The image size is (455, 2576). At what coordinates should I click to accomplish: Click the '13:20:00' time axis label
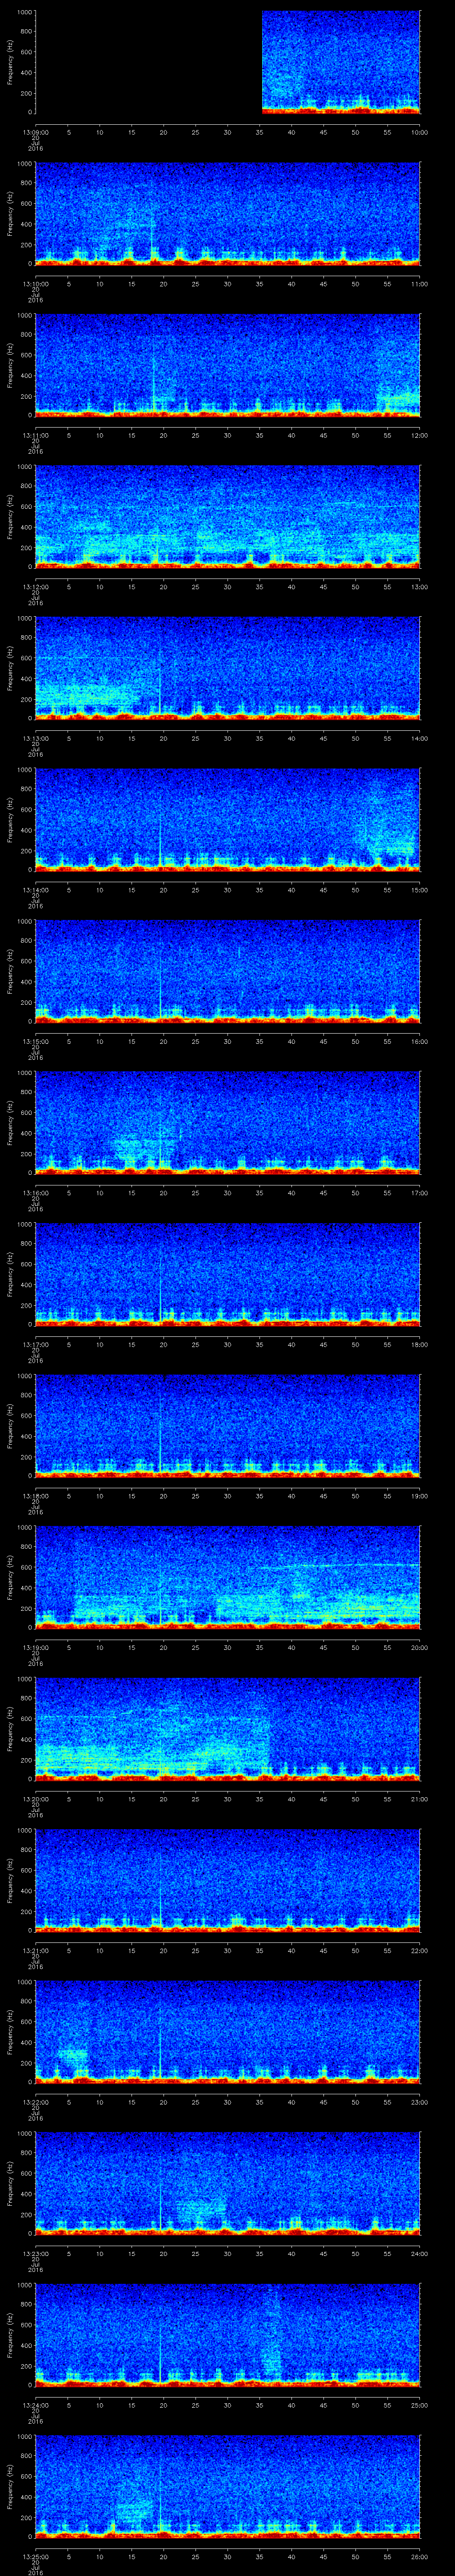point(35,1798)
